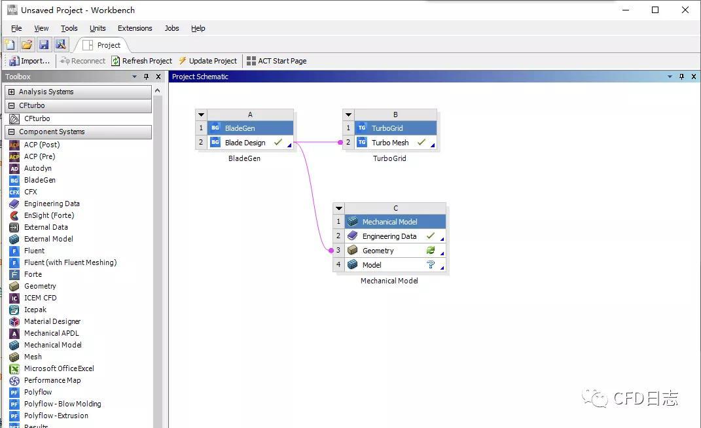Viewport: 701px width, 428px height.
Task: Click the Open Project folder icon
Action: (x=27, y=45)
